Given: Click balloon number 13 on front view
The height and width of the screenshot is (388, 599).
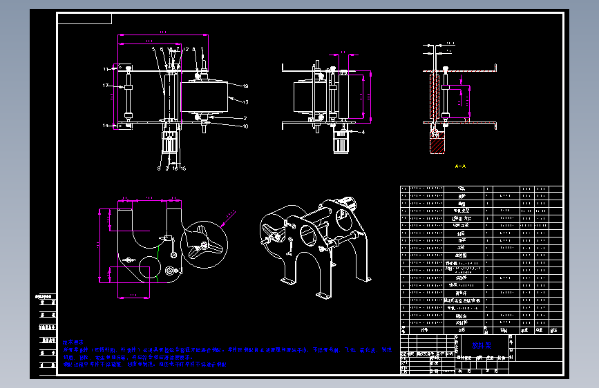Looking at the screenshot, I should (x=246, y=102).
